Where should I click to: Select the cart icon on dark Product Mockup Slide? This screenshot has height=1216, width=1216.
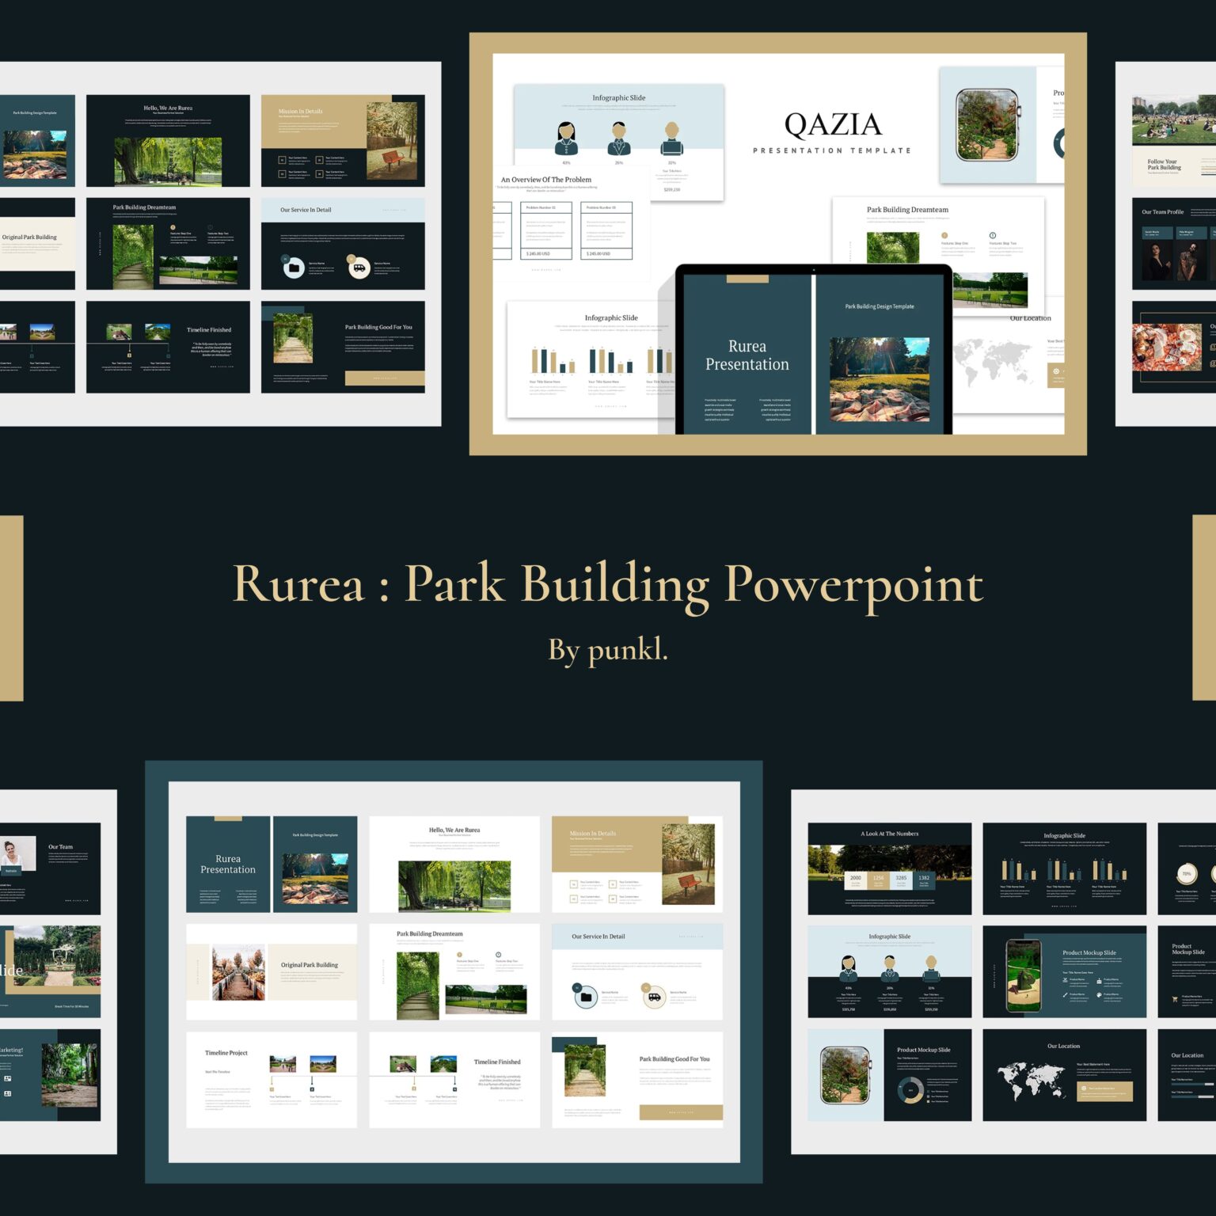tap(1175, 997)
